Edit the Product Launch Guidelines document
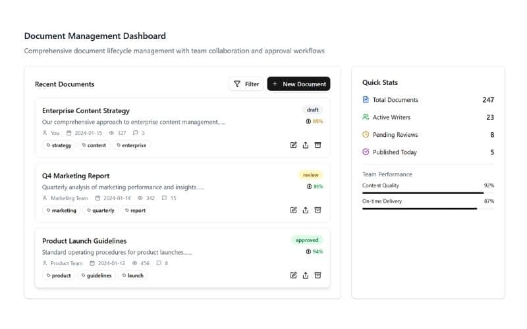527x329 pixels. tap(294, 275)
